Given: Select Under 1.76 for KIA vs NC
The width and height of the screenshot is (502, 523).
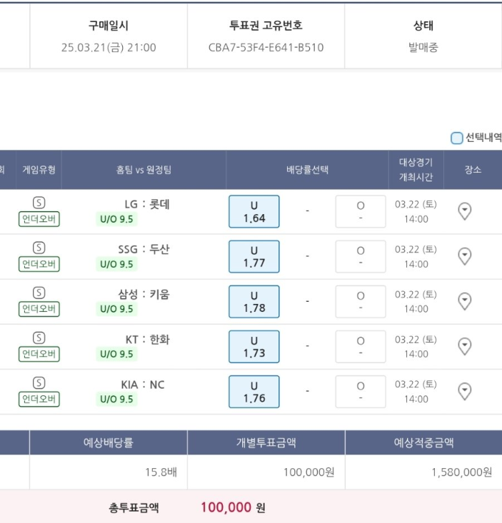Looking at the screenshot, I should [x=254, y=392].
